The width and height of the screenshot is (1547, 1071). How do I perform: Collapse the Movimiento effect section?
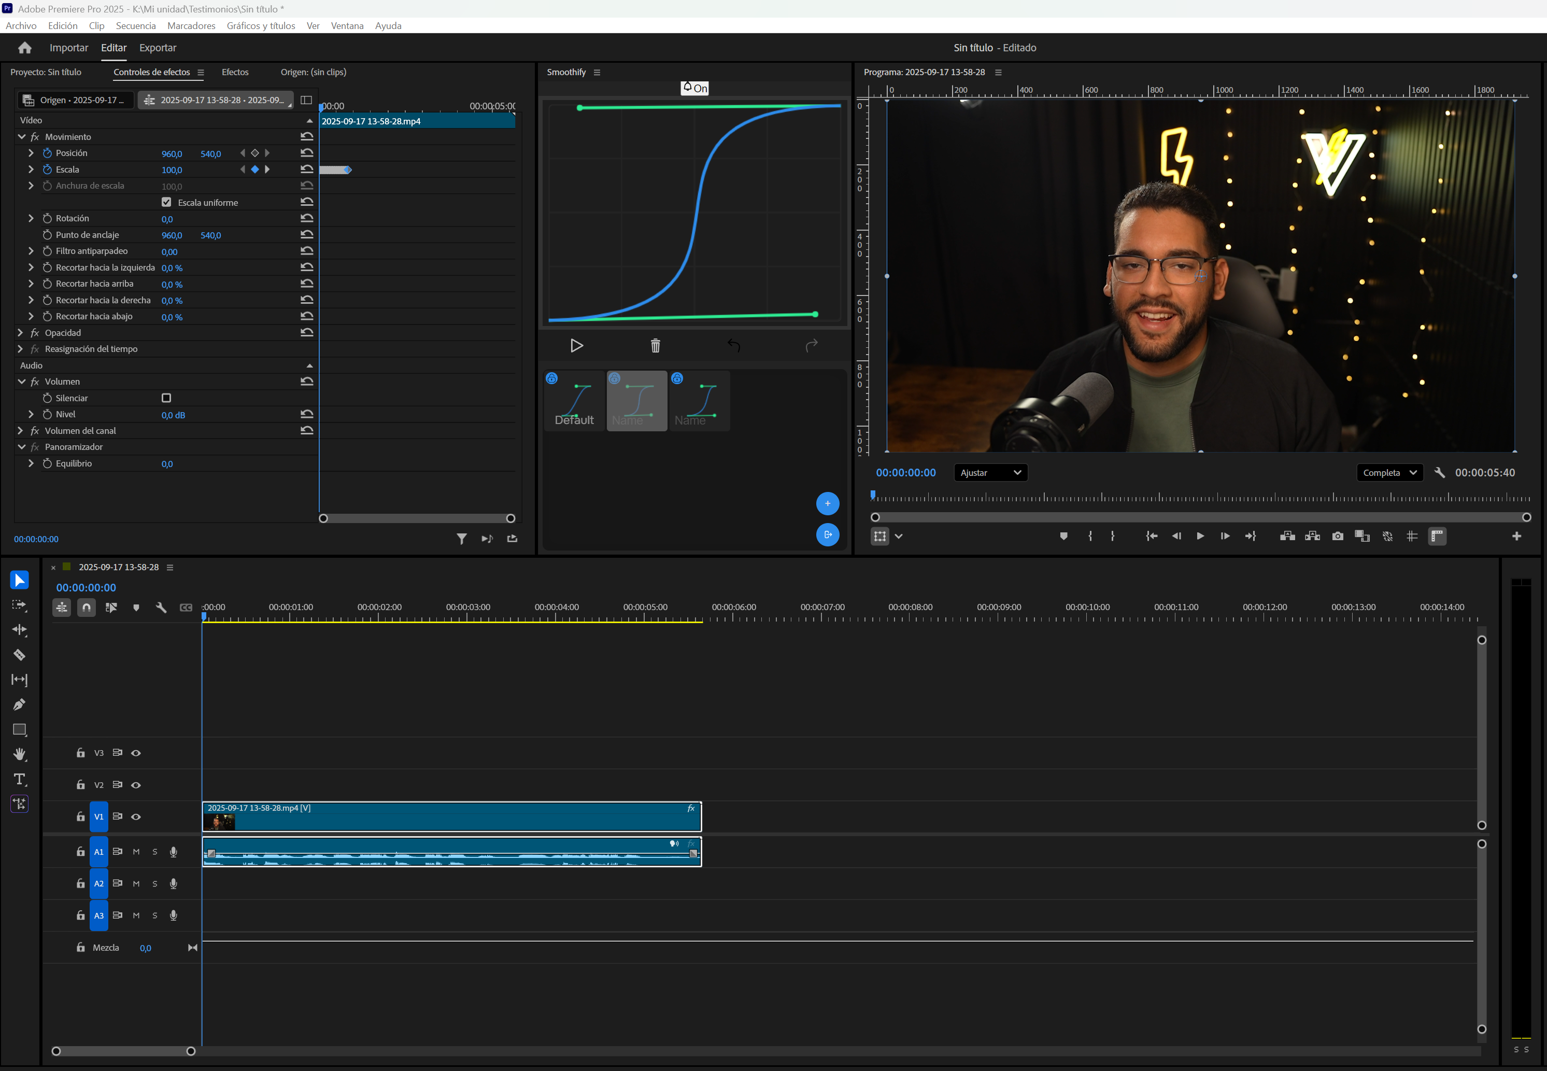tap(21, 136)
